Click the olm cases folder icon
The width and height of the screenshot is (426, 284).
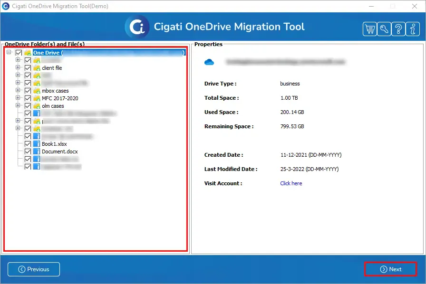[37, 106]
